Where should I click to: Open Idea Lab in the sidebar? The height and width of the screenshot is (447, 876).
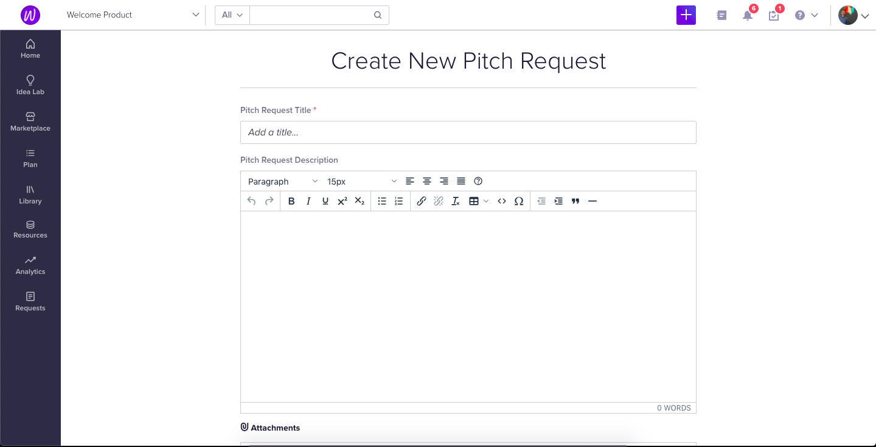pyautogui.click(x=30, y=85)
